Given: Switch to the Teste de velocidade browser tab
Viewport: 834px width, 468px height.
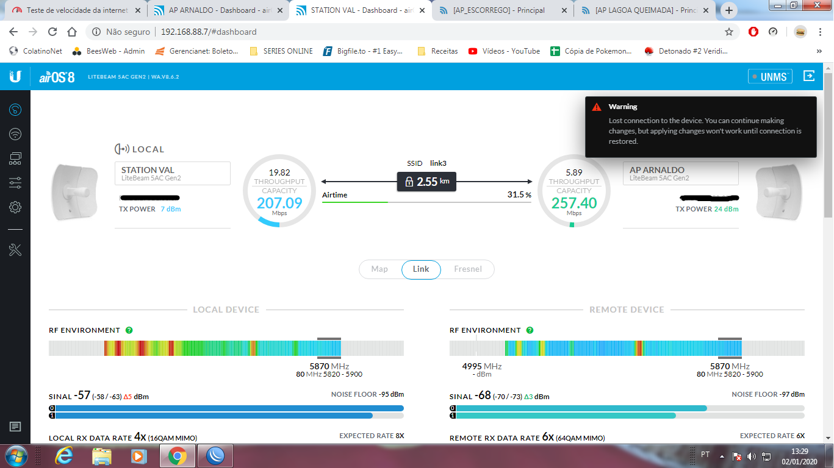Looking at the screenshot, I should point(78,10).
